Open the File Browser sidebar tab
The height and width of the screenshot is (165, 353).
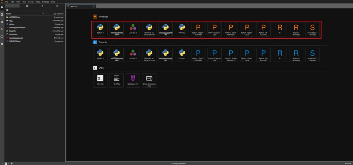pos(2,7)
